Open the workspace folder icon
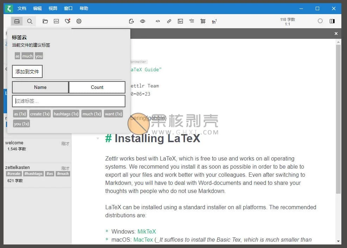Screen dimensions: 347x248 click(45, 21)
